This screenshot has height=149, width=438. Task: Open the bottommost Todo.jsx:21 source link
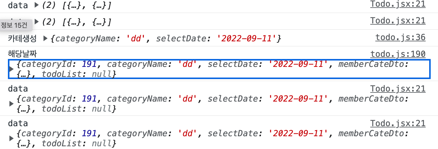point(398,123)
